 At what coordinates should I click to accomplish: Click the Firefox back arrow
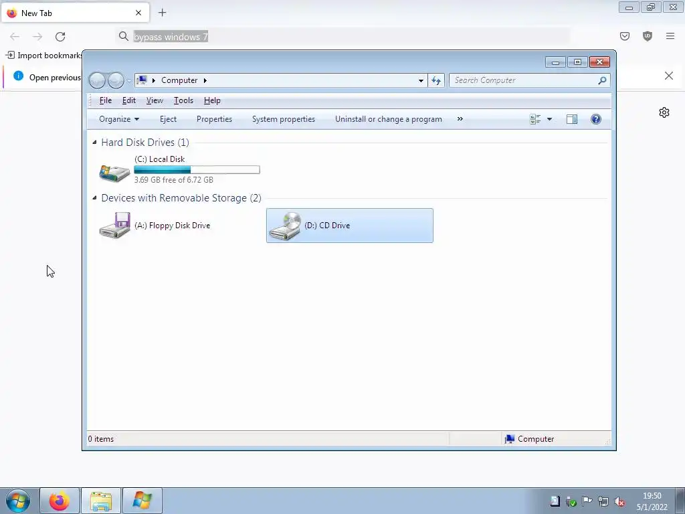point(15,37)
